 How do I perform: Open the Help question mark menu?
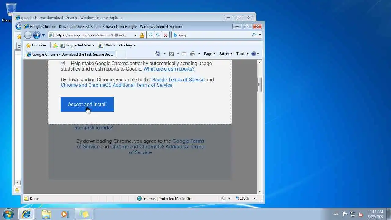pyautogui.click(x=255, y=54)
